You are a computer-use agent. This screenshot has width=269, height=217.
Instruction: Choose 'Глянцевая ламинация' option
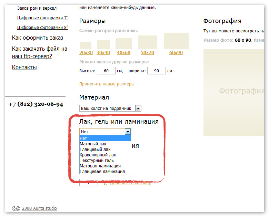(105, 172)
